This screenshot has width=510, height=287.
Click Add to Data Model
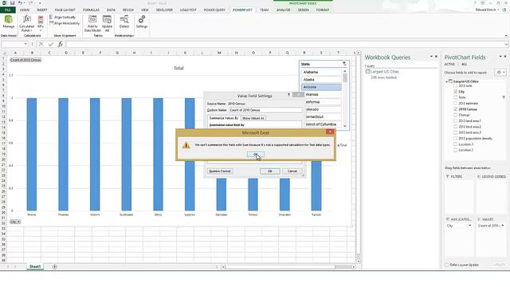pyautogui.click(x=92, y=23)
